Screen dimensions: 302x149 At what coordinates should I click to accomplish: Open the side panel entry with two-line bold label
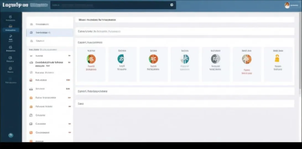pos(50,64)
